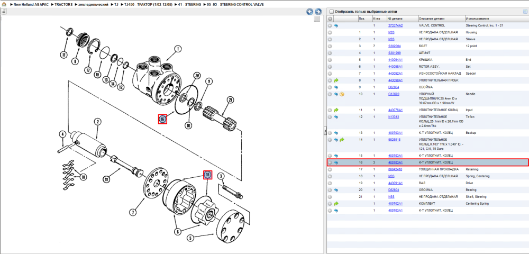
Task: Select 'ROTOR ASSY.' description text
Action: click(x=430, y=67)
